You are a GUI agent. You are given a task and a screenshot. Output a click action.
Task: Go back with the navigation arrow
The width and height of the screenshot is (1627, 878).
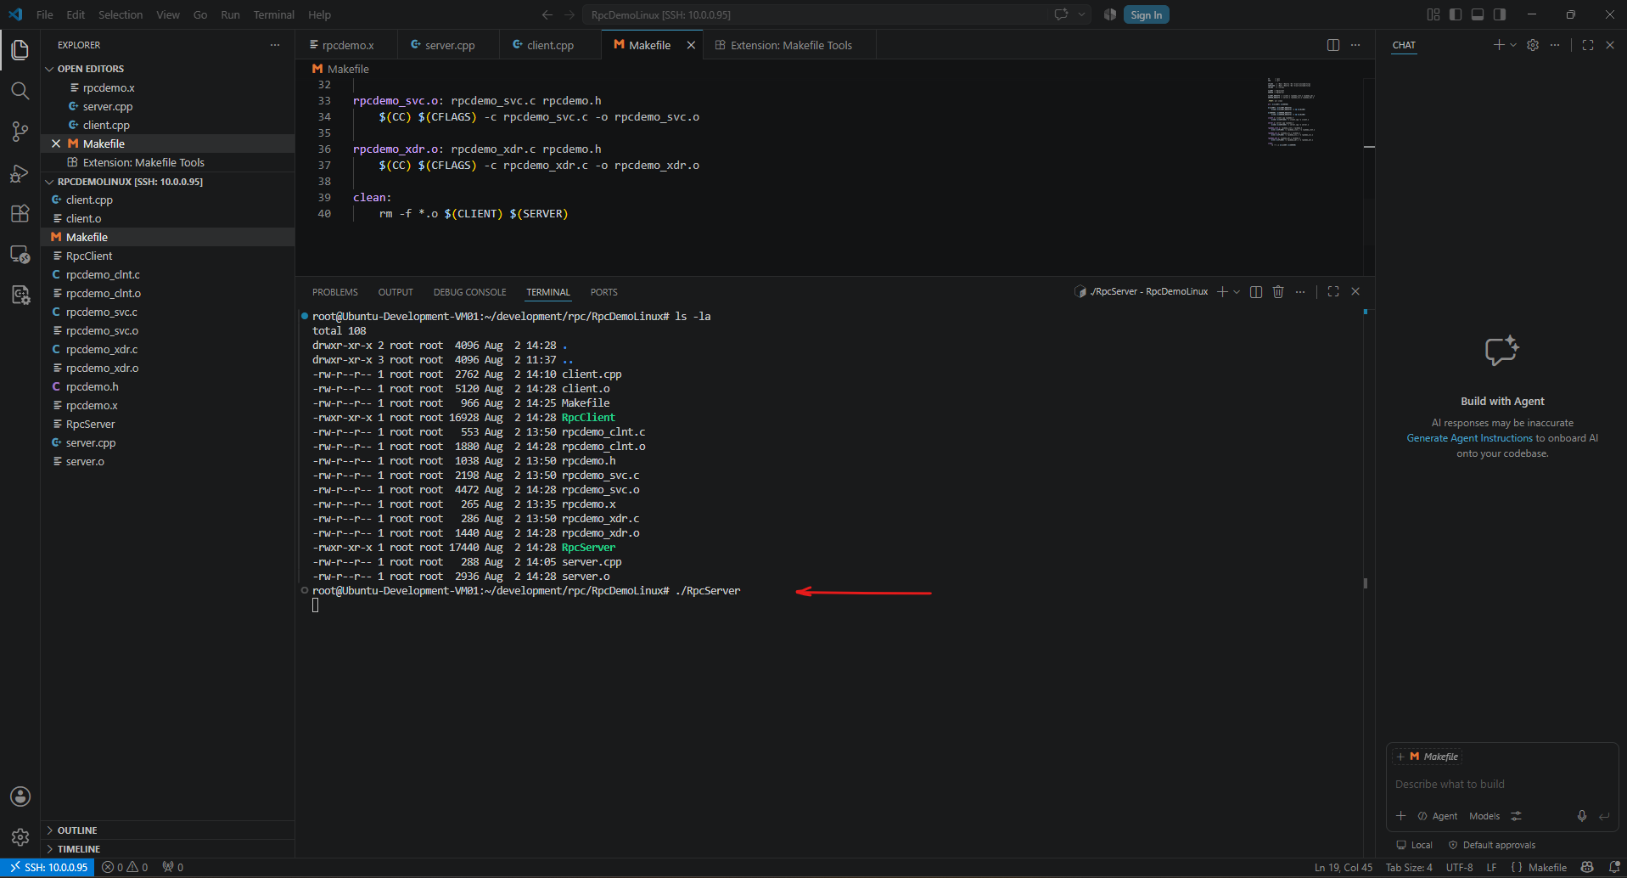coord(547,14)
